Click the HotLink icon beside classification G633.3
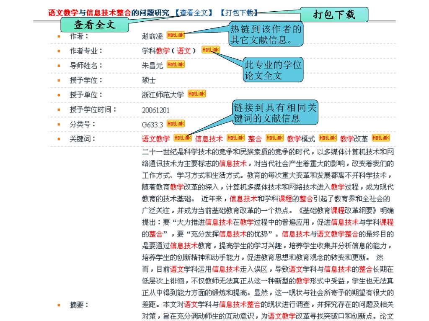 click(176, 124)
